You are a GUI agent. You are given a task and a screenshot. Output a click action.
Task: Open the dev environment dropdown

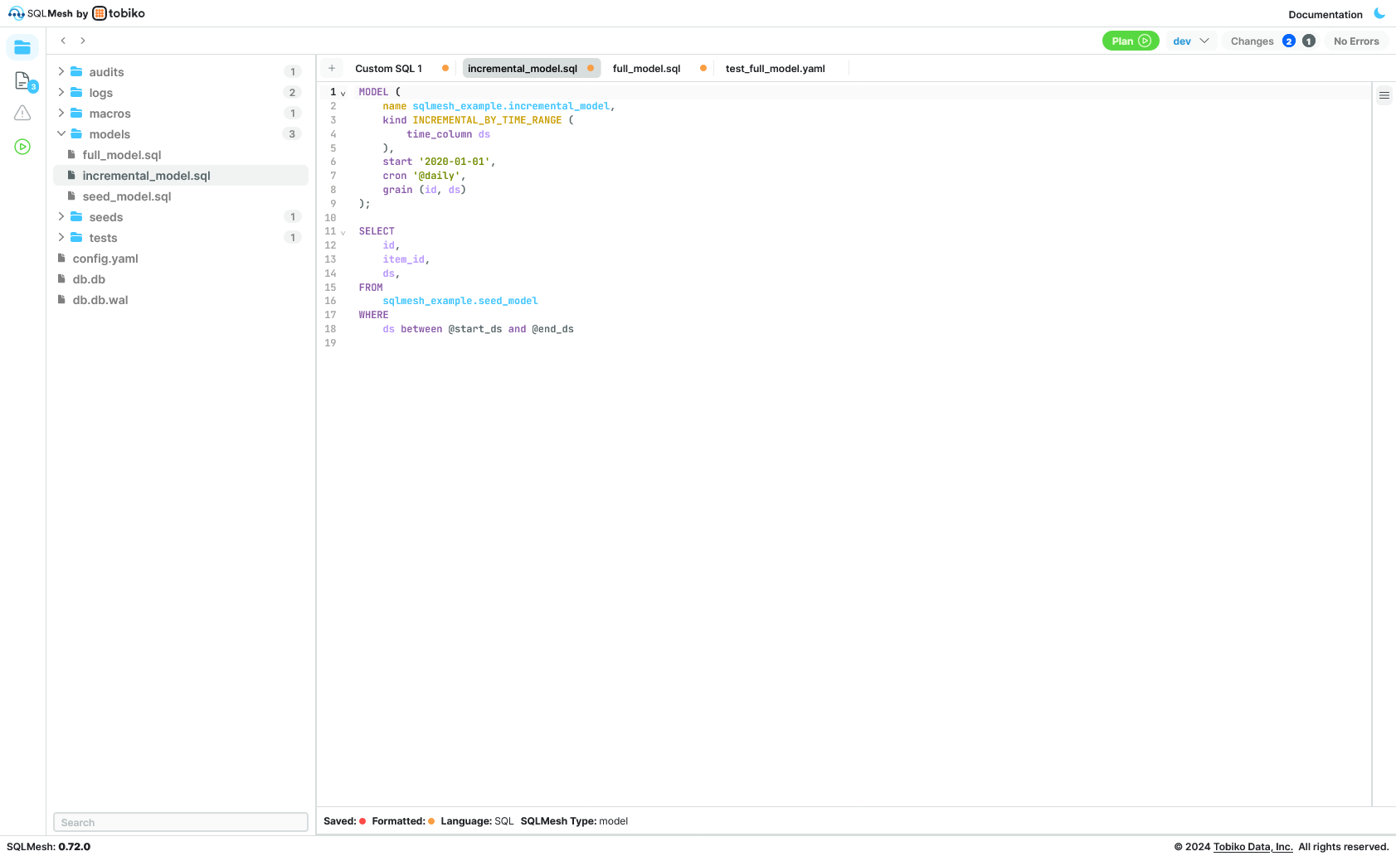1191,41
